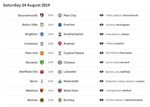
Task: Open the Norwich vs Chelsea 21:00 time box
Action: pyautogui.click(x=51, y=62)
